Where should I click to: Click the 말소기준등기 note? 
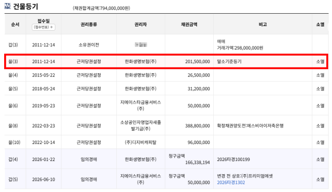(229, 62)
